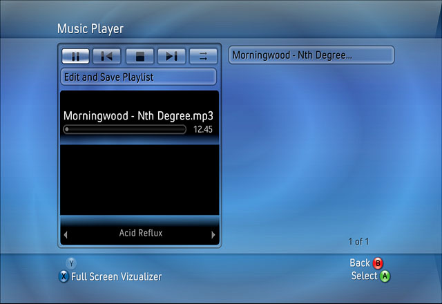Click the blue X button icon
The image size is (442, 304).
pos(64,276)
